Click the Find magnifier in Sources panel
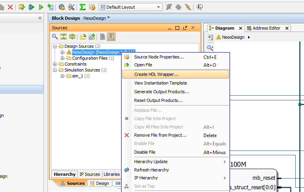Viewport: 304px width, 192px height. point(55,37)
